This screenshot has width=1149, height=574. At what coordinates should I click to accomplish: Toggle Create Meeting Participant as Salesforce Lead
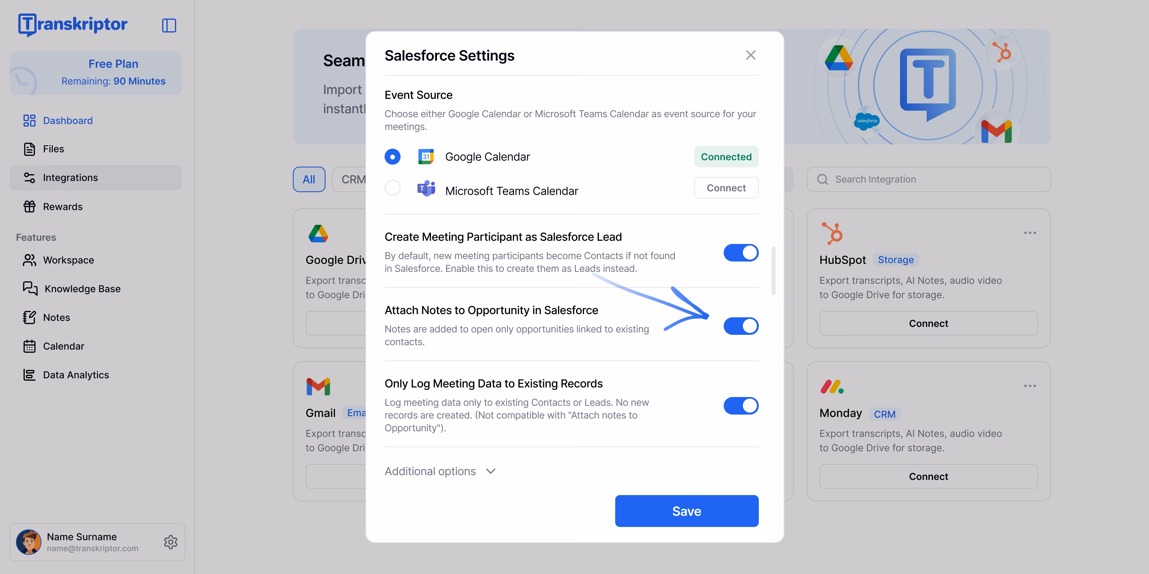click(x=741, y=253)
